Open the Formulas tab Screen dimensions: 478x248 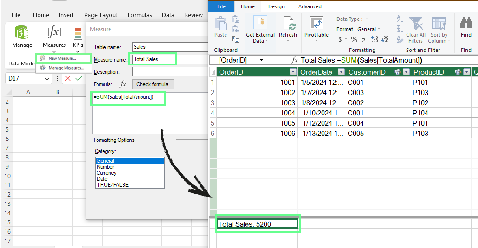pos(140,15)
